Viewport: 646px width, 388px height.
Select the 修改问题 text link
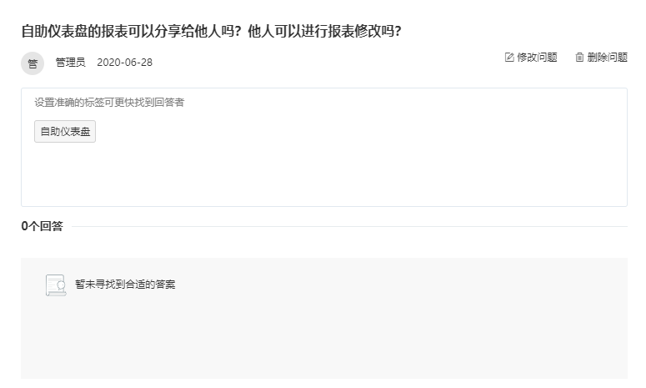(x=537, y=58)
